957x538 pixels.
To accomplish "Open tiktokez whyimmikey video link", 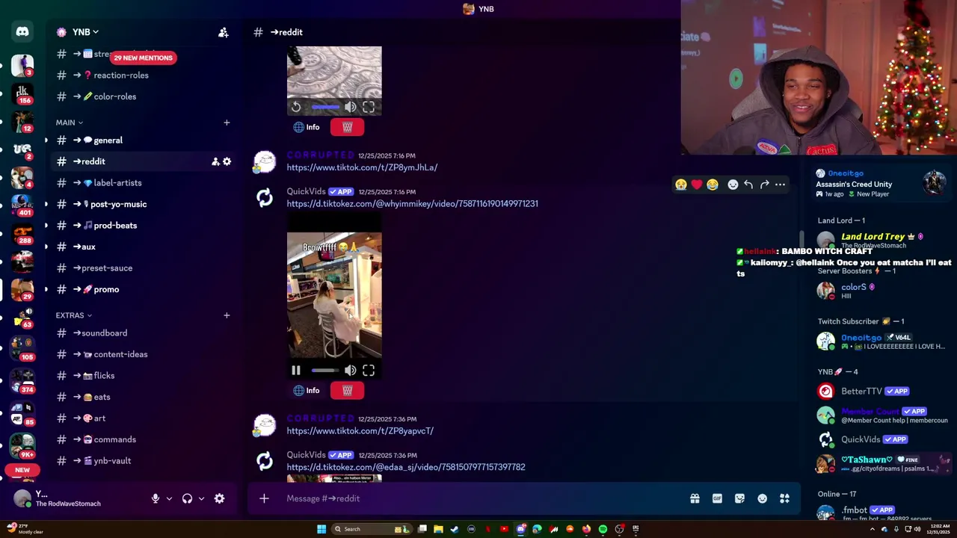I will (412, 203).
